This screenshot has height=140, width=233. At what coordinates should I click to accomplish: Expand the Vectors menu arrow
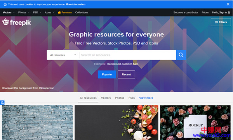14,12
